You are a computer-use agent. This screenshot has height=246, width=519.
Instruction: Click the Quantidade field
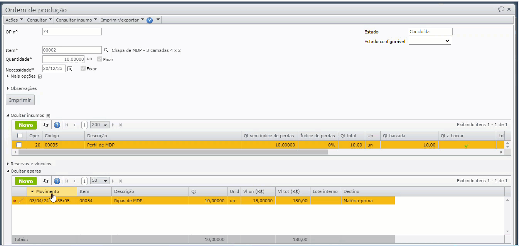point(63,59)
